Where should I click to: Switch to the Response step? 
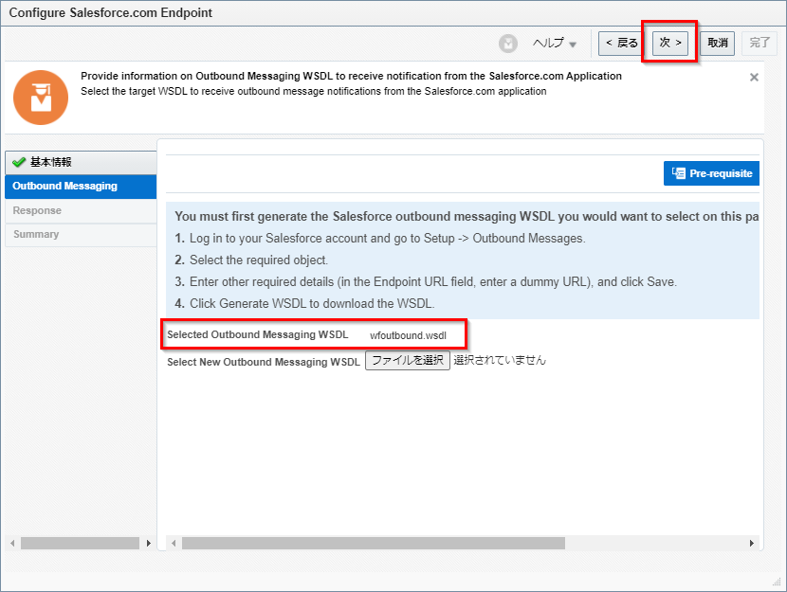click(37, 210)
